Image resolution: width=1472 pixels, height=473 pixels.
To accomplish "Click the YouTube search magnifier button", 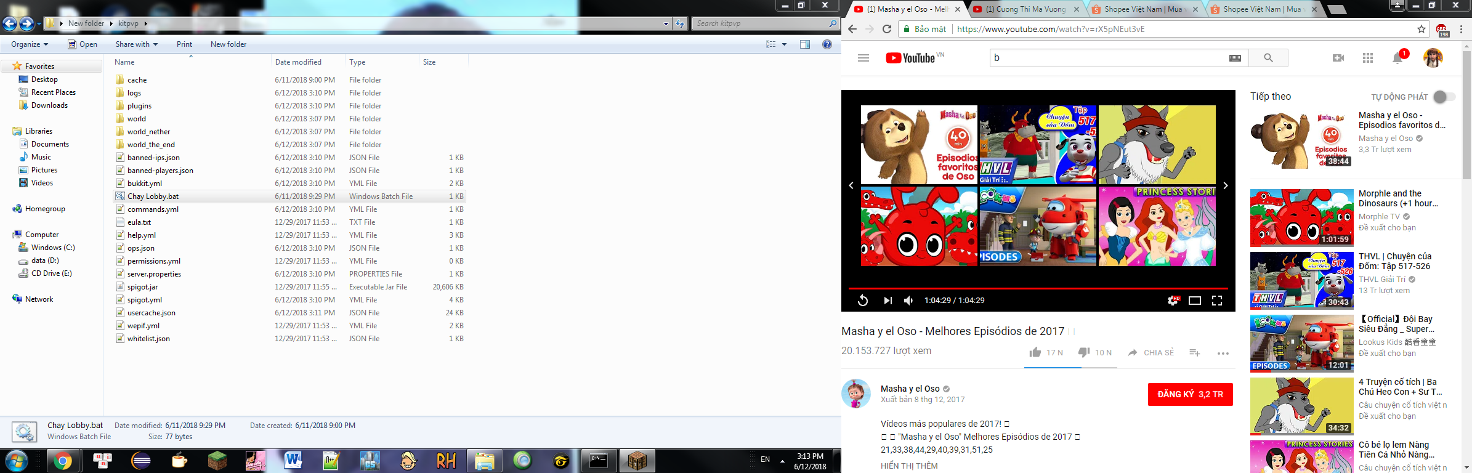I will click(x=1268, y=58).
